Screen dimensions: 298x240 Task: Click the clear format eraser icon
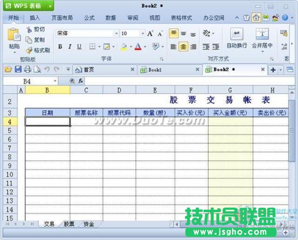pyautogui.click(x=155, y=46)
